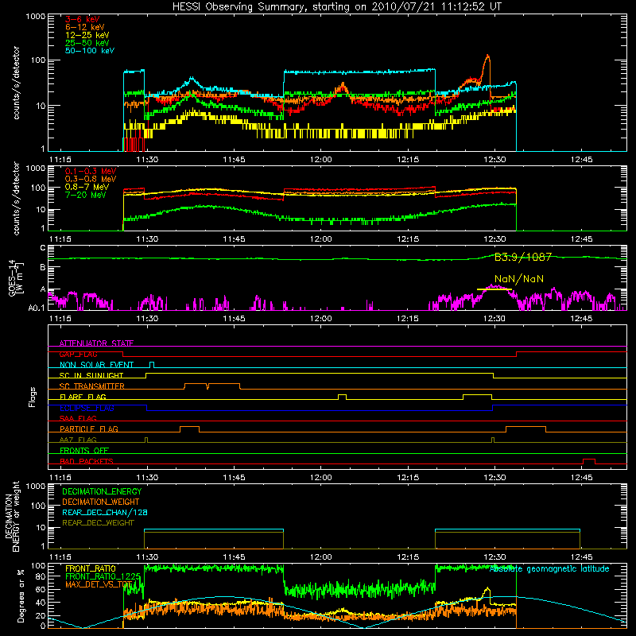The height and width of the screenshot is (636, 636).
Task: Click the FRONTS_OFF flag label
Action: pos(84,450)
